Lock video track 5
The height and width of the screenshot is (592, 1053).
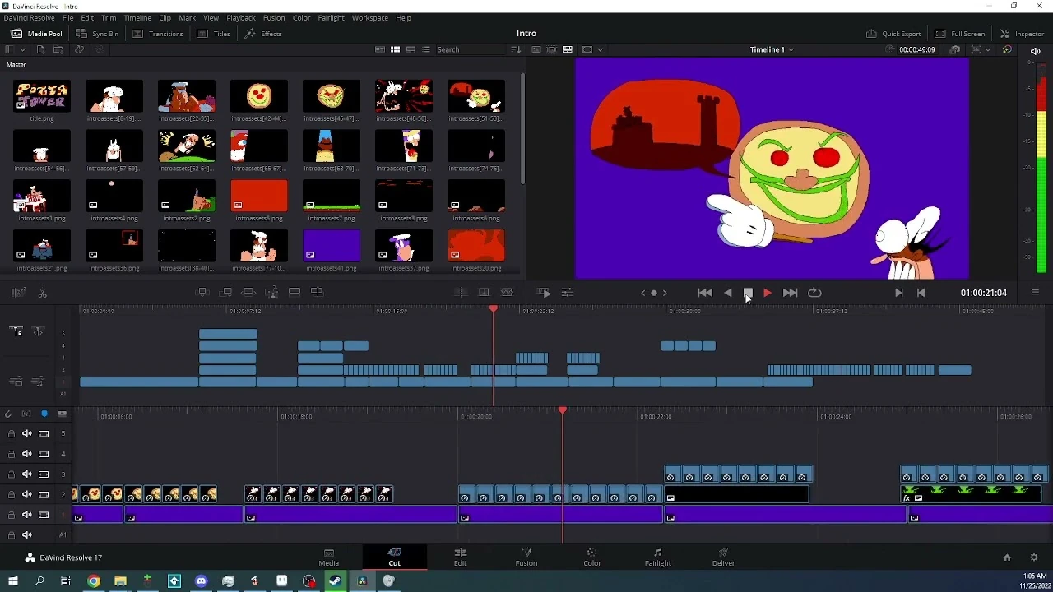point(12,434)
